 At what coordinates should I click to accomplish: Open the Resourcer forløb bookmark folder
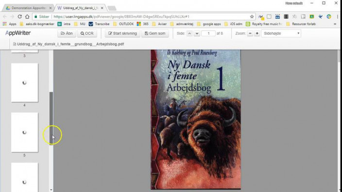click(301, 24)
